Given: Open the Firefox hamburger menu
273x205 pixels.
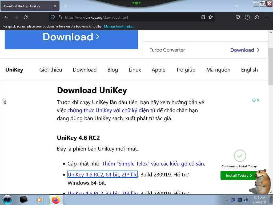Looking at the screenshot, I should pyautogui.click(x=267, y=17).
